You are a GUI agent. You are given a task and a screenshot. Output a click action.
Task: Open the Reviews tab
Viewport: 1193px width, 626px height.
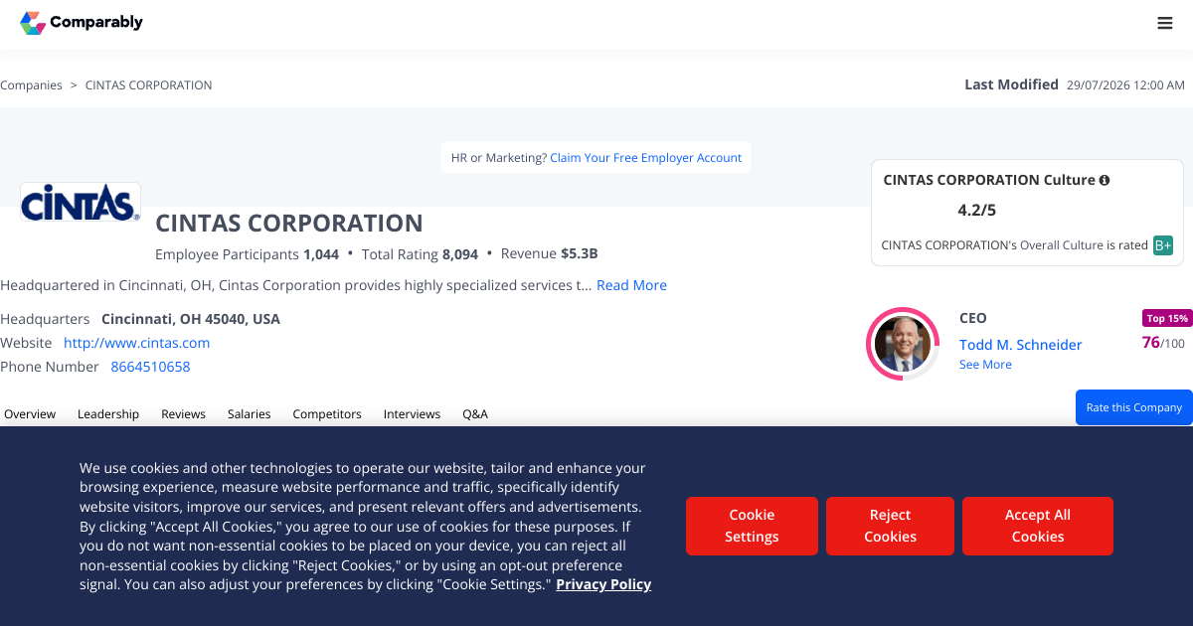183,414
